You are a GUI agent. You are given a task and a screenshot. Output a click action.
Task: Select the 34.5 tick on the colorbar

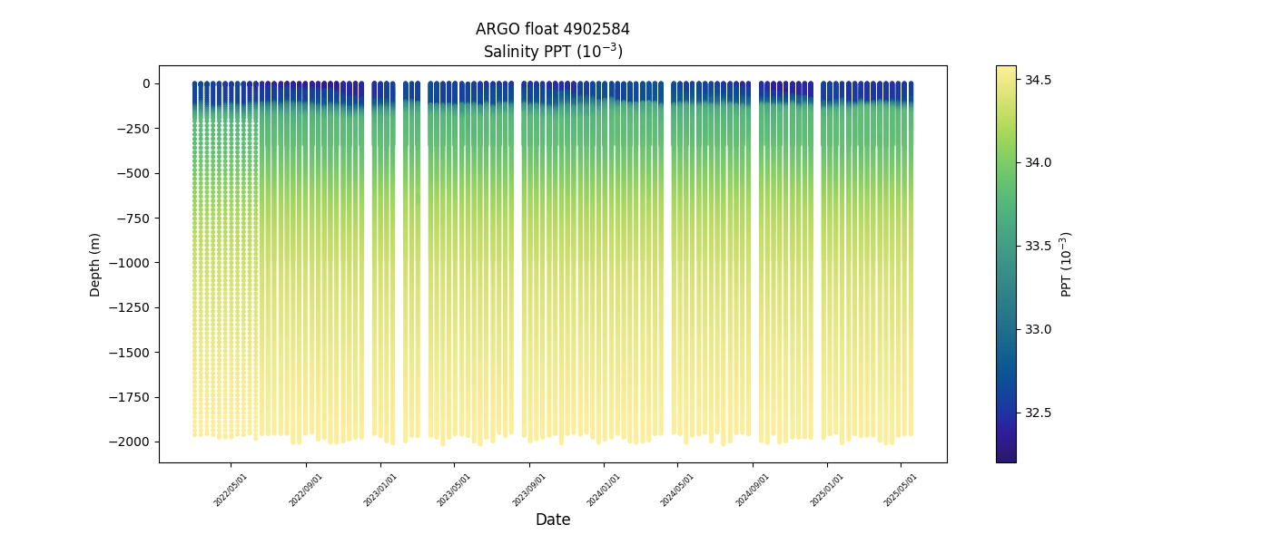coord(1038,80)
